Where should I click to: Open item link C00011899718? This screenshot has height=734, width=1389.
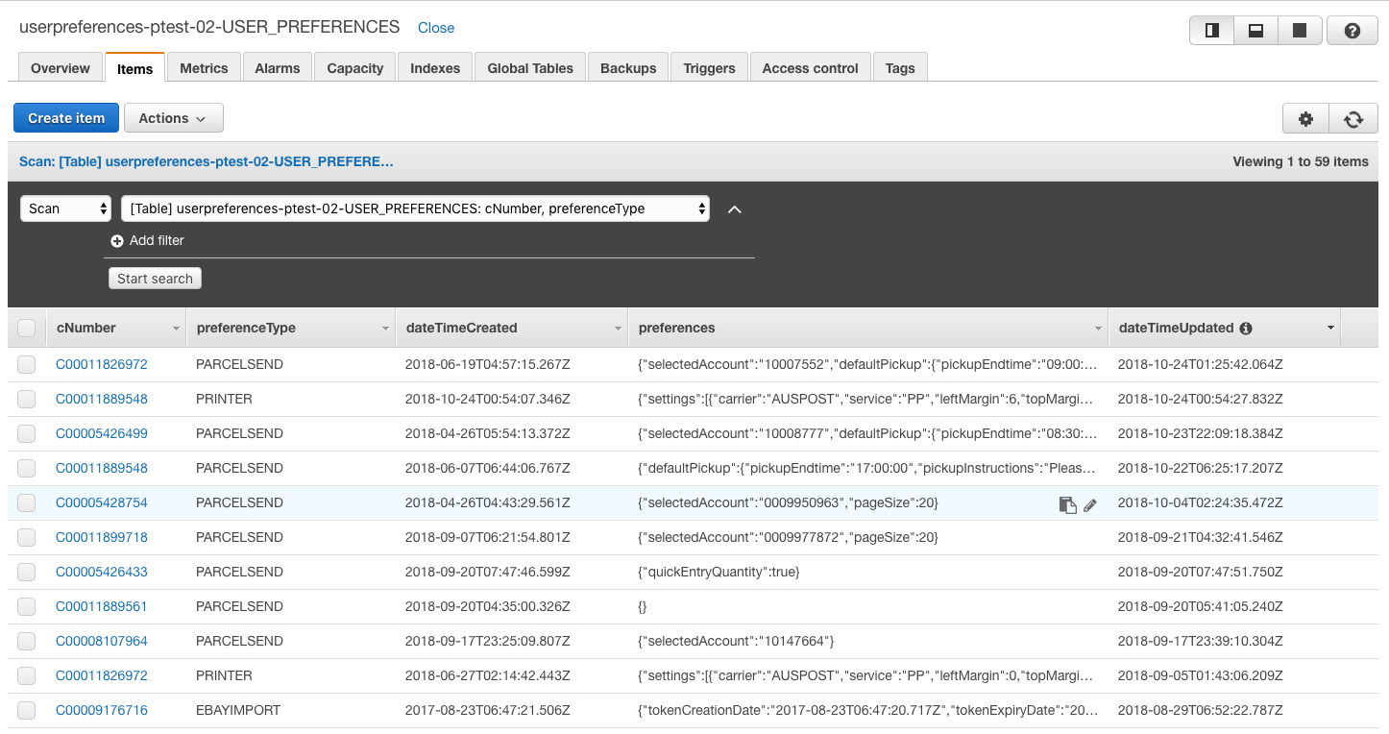coord(102,537)
